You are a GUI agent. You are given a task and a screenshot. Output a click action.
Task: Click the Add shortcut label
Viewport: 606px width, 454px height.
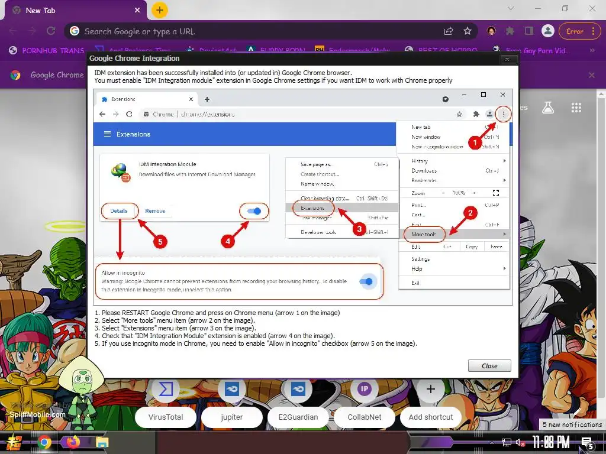pos(431,417)
